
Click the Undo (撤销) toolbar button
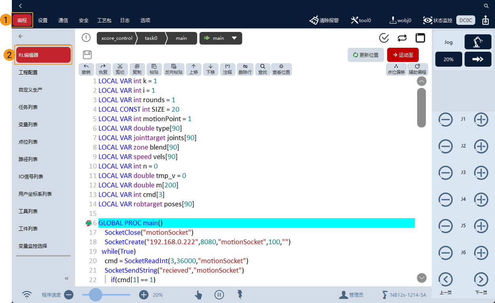(x=86, y=69)
